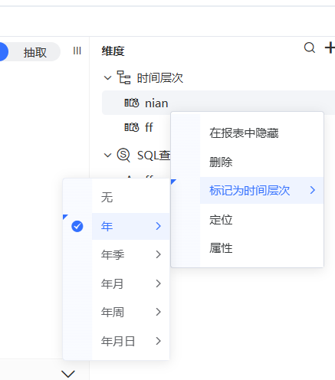Toggle the 抽取 switch

tap(30, 52)
